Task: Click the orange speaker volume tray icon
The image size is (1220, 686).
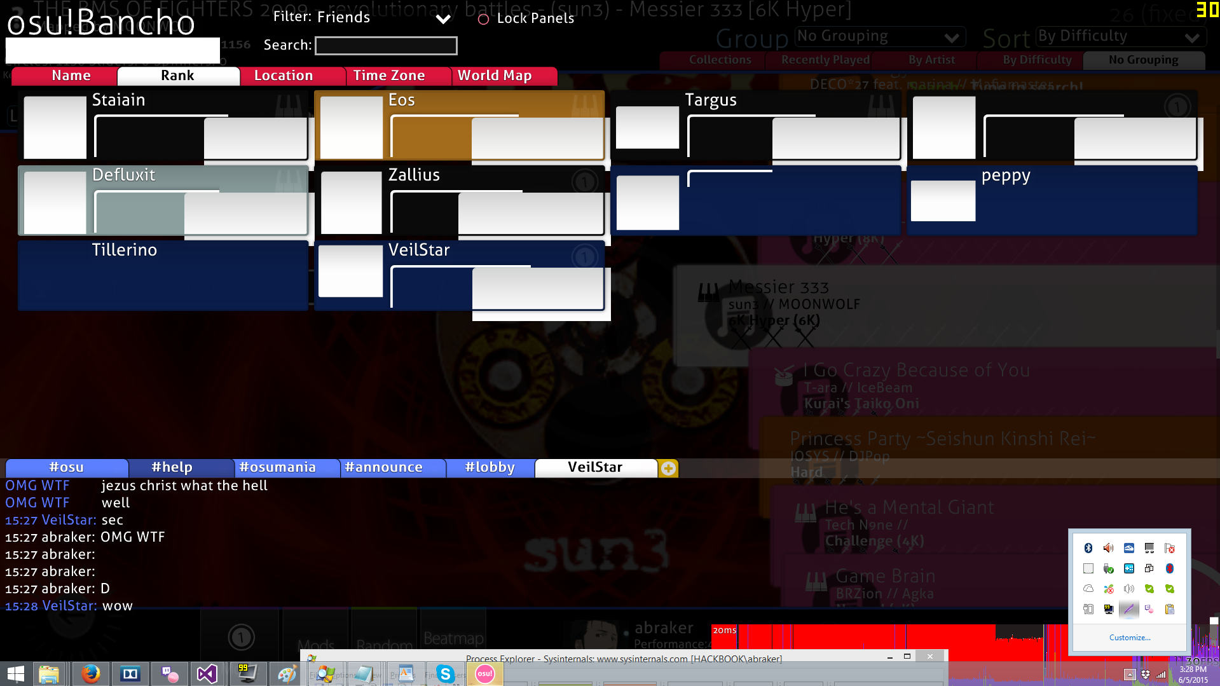Action: pyautogui.click(x=1109, y=548)
